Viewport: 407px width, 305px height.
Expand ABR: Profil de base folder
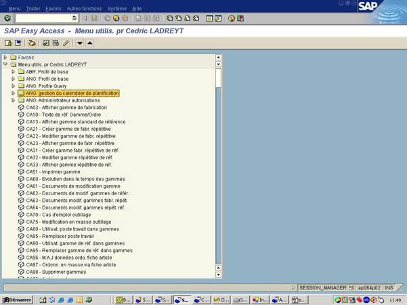[x=14, y=71]
